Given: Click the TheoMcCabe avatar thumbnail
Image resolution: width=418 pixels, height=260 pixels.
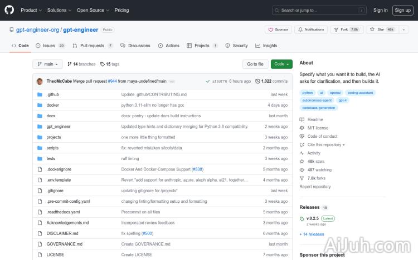Looking at the screenshot, I should (40, 81).
